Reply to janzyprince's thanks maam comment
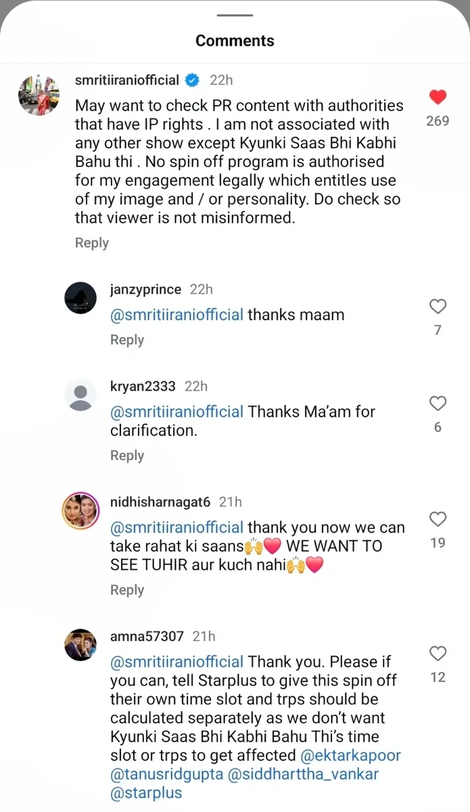The width and height of the screenshot is (470, 812). click(x=127, y=340)
